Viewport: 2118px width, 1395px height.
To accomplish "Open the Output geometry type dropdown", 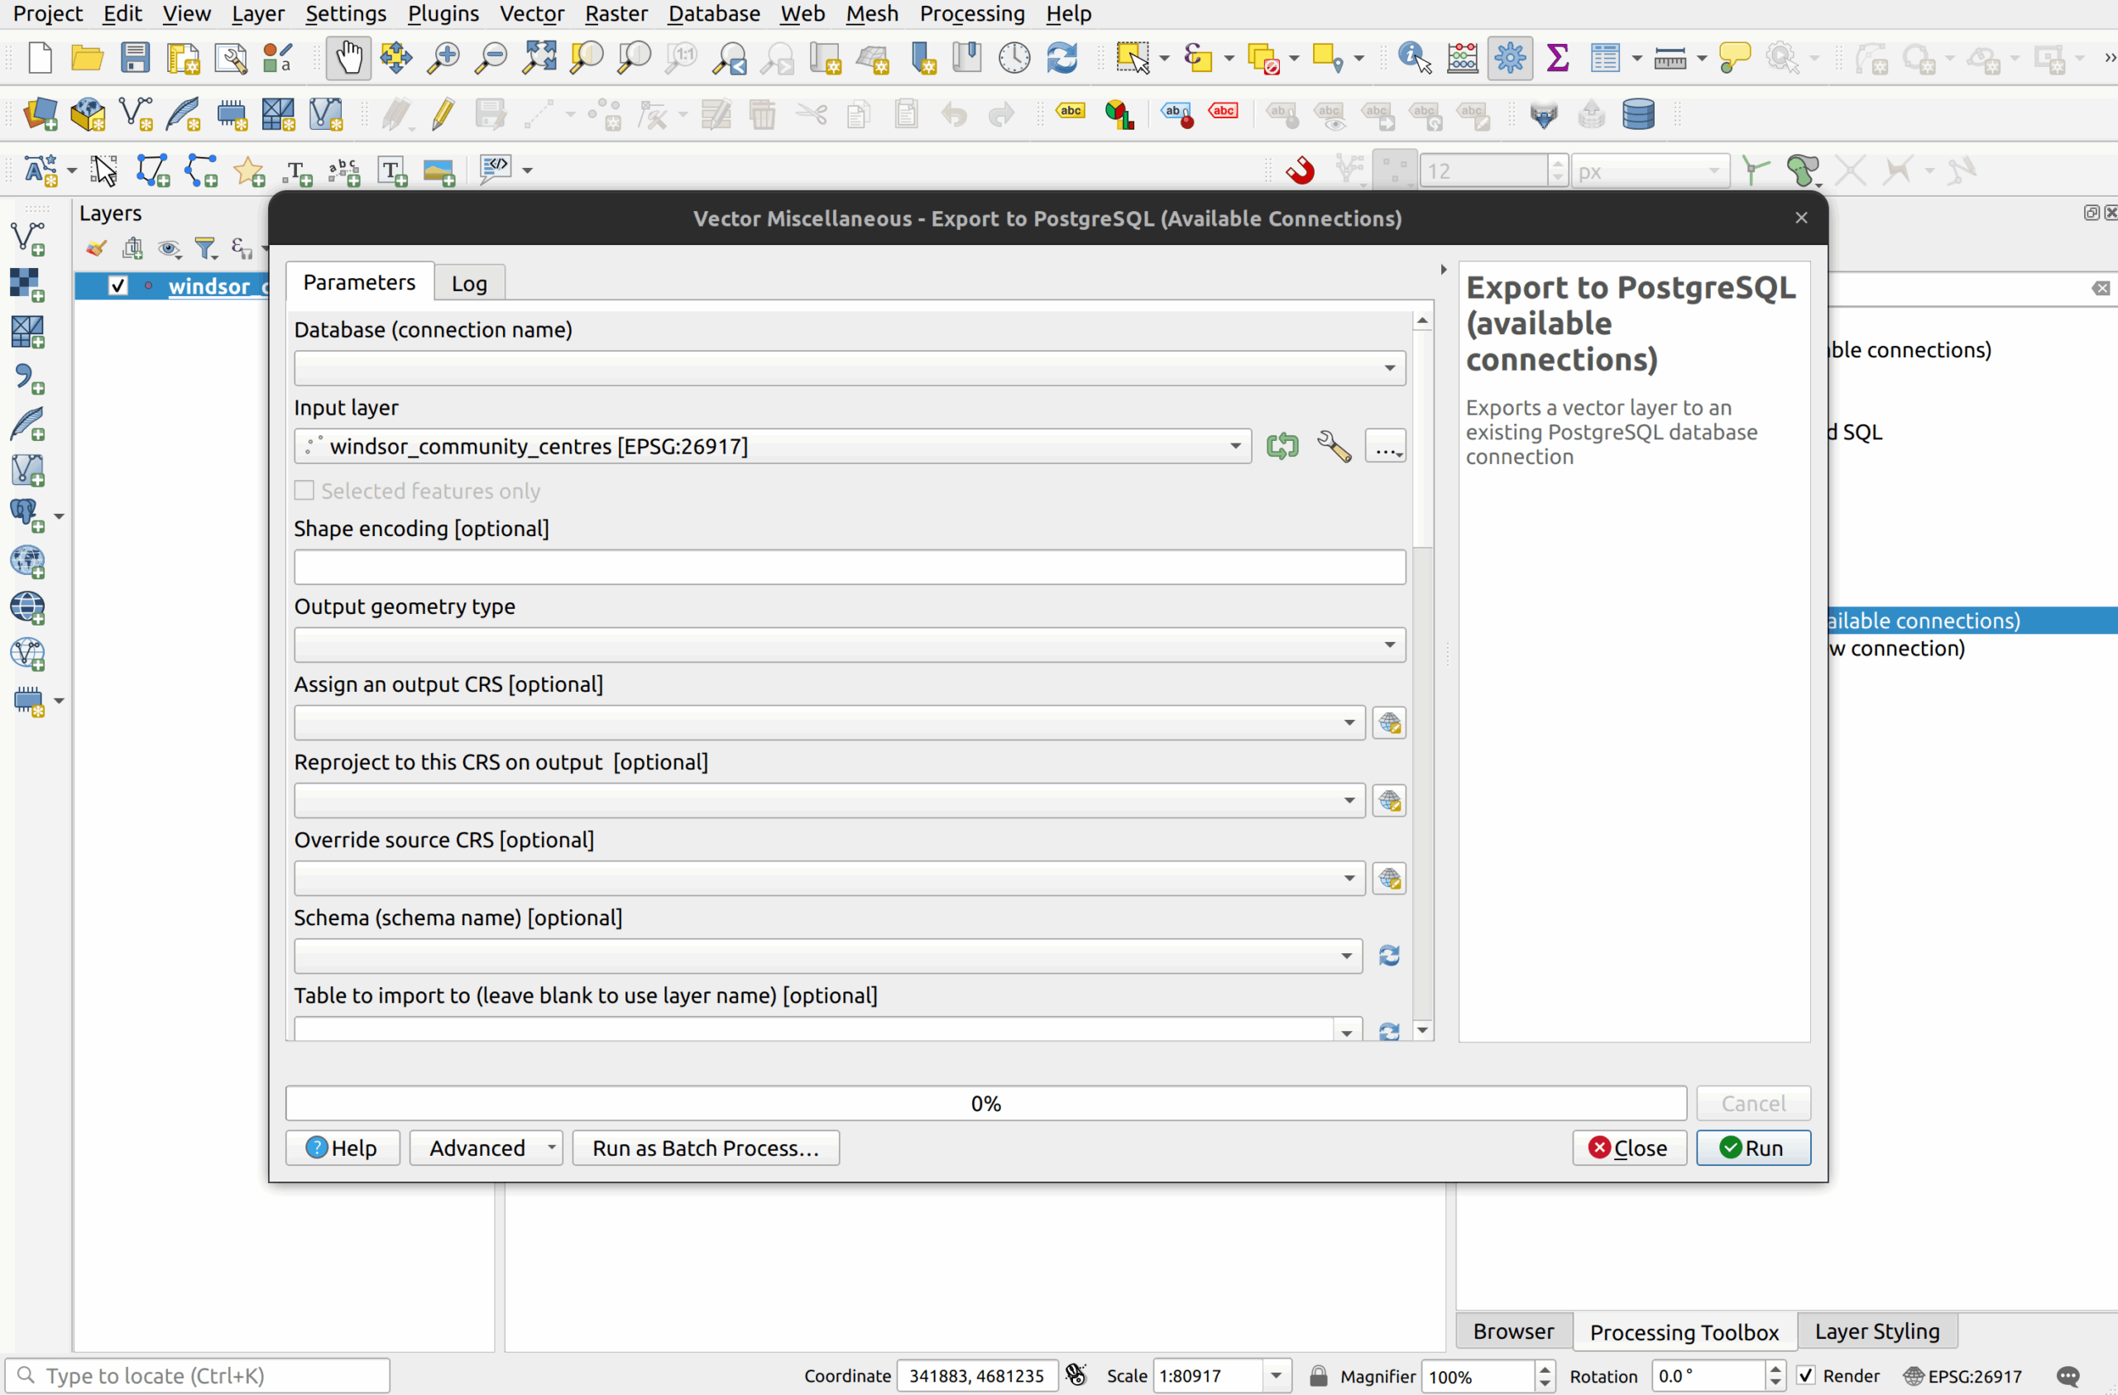I will pos(1388,645).
